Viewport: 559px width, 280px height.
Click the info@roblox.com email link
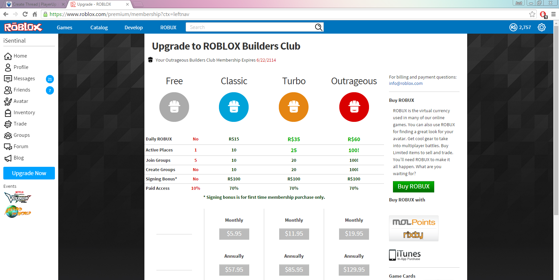click(x=406, y=84)
